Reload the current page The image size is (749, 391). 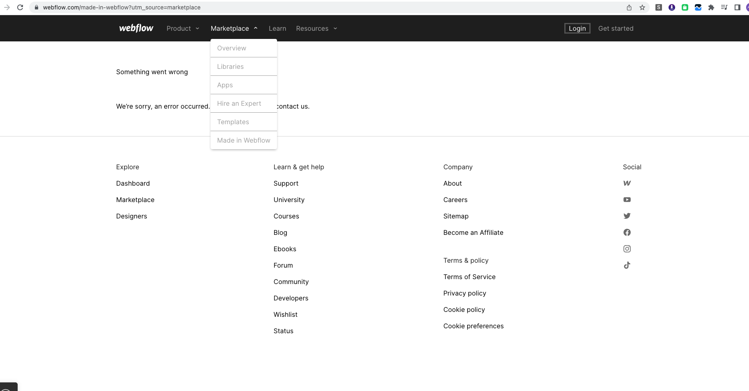(20, 7)
